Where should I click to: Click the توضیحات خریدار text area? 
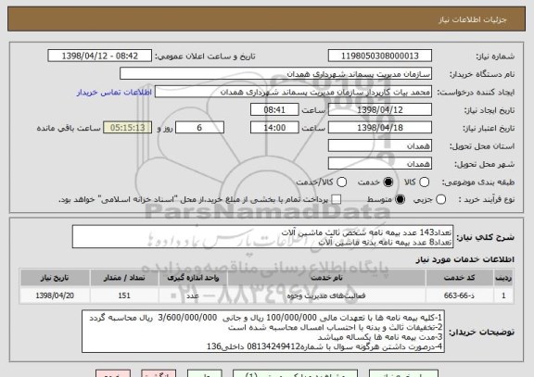[263, 332]
